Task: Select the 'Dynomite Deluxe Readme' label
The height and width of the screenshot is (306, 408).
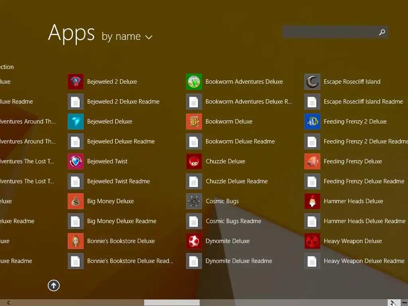Action: click(239, 261)
